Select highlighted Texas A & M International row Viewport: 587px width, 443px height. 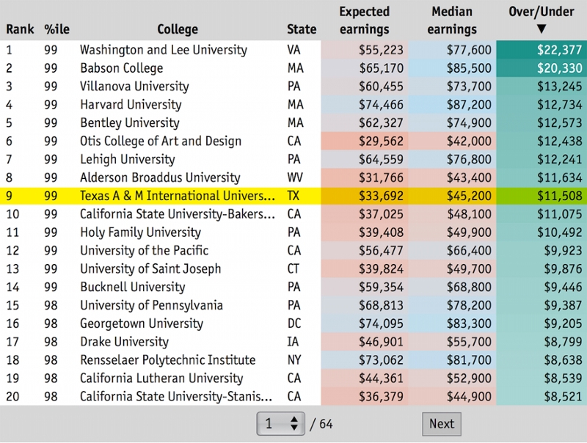click(178, 196)
